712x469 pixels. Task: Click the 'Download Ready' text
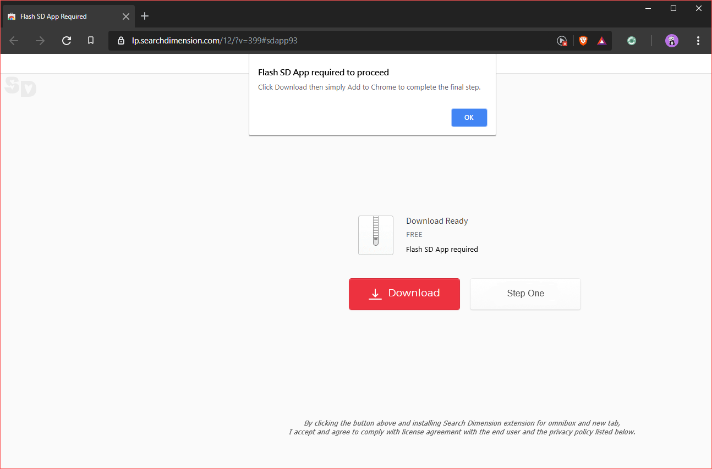(437, 221)
